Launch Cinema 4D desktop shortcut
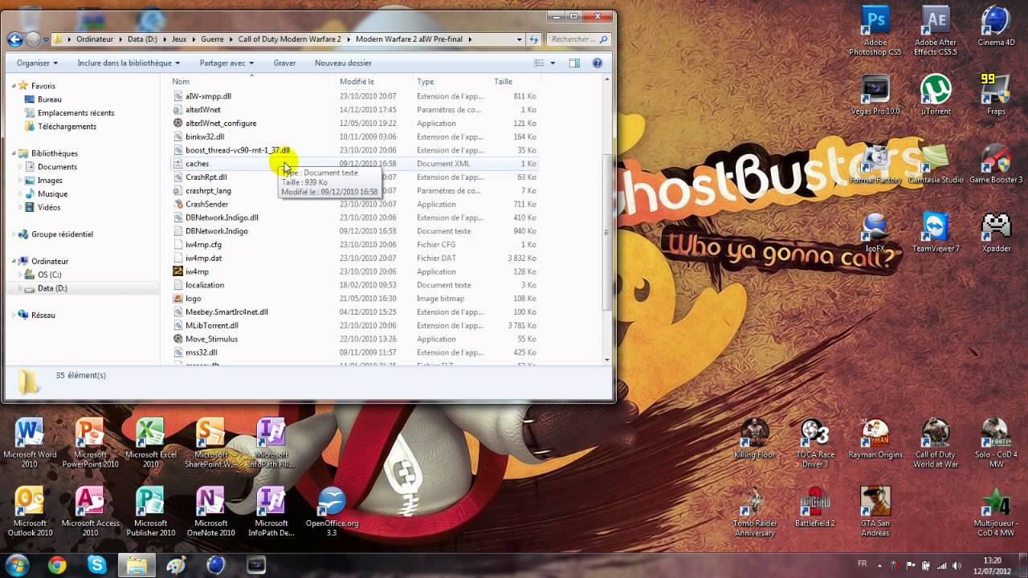Image resolution: width=1028 pixels, height=578 pixels. [996, 26]
